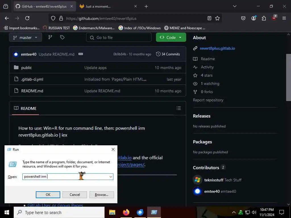View the 0 forks link

[x=207, y=92]
